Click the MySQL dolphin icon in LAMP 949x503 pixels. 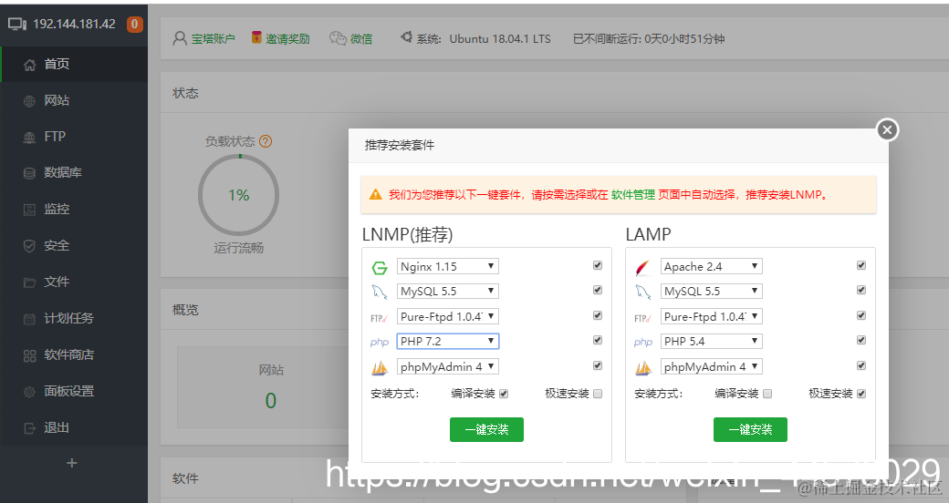642,293
